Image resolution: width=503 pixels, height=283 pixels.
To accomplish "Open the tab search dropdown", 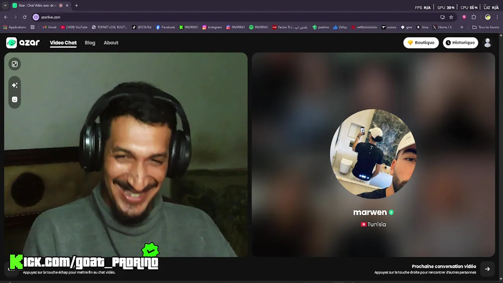I will click(5, 6).
